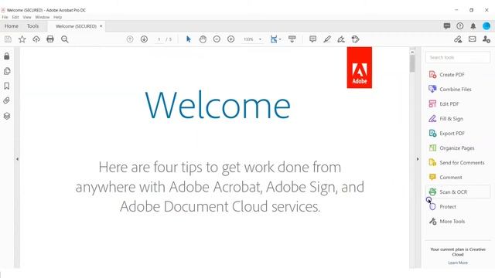This screenshot has height=278, width=495.
Task: Open the security lock panel icon
Action: (7, 56)
